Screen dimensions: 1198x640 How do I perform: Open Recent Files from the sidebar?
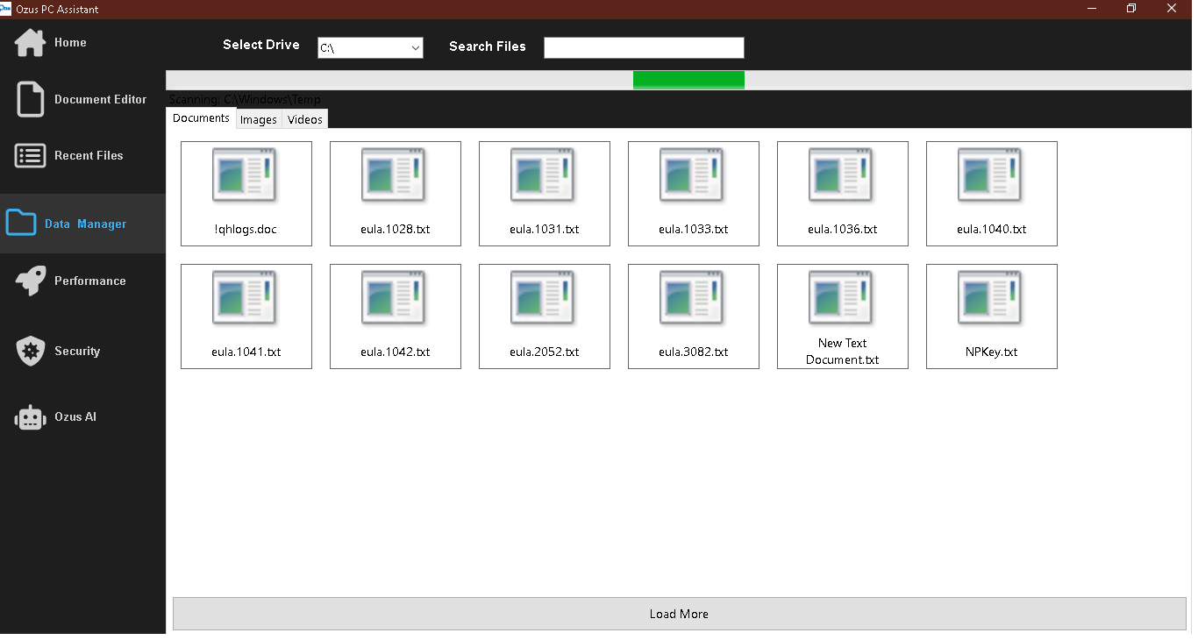tap(30, 155)
